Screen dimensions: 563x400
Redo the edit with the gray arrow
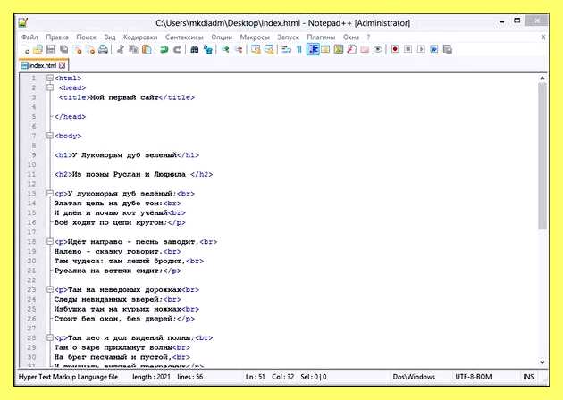177,49
